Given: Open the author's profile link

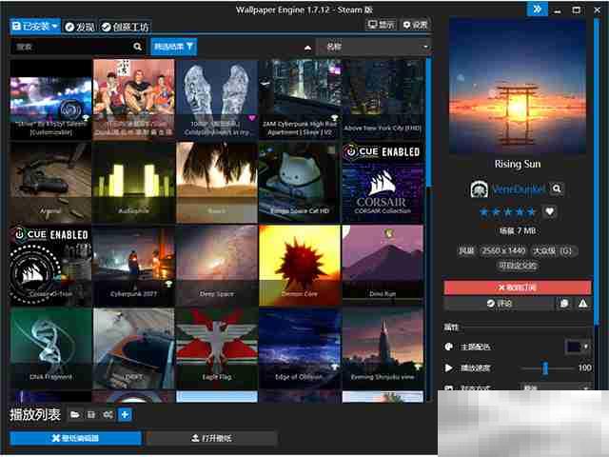Looking at the screenshot, I should 518,189.
